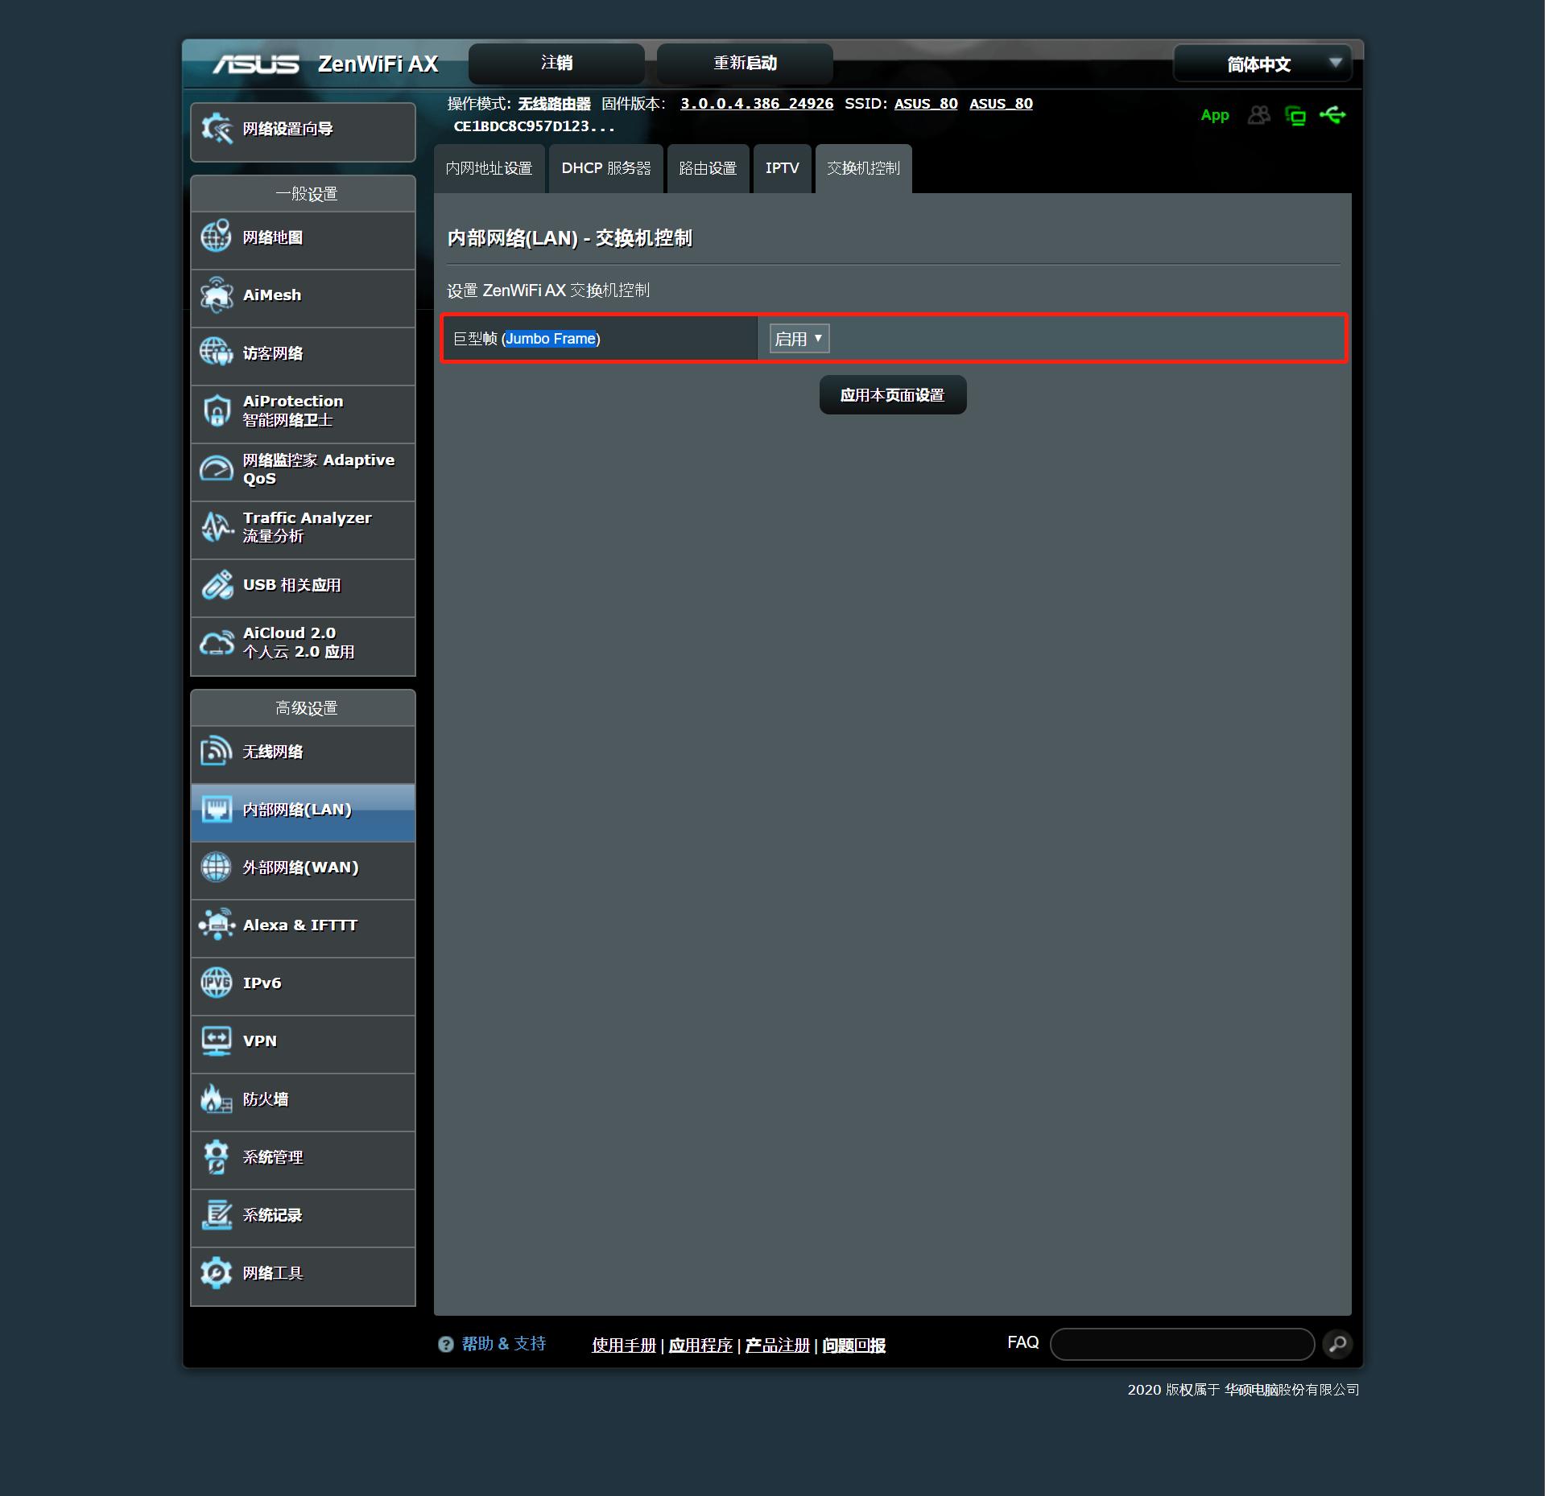Select the Traffic Analyzer waveform icon
1545x1496 pixels.
pos(216,527)
